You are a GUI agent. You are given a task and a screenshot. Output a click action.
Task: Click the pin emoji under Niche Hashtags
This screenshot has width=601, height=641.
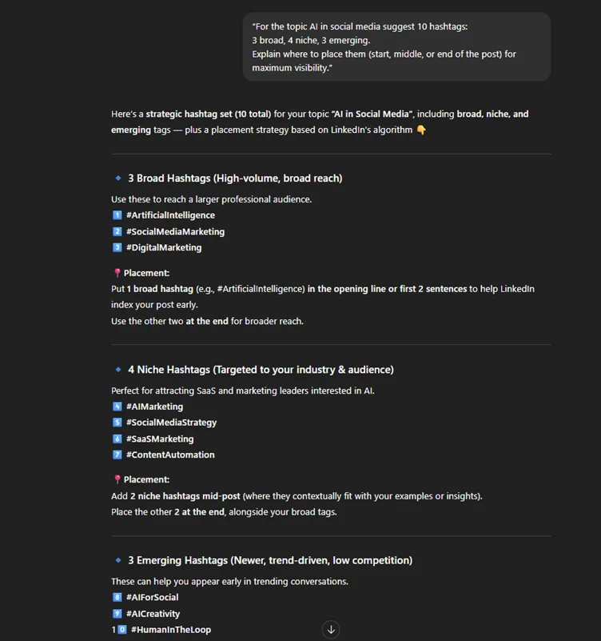tap(117, 479)
